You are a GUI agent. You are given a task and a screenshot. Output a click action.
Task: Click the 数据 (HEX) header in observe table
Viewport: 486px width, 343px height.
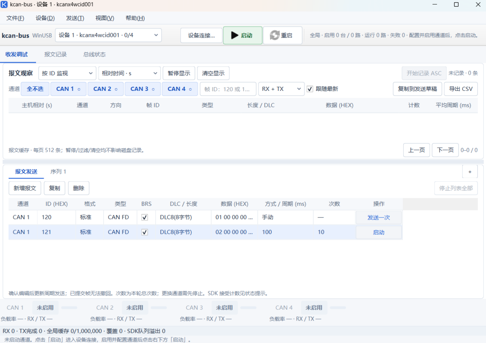tap(340, 105)
